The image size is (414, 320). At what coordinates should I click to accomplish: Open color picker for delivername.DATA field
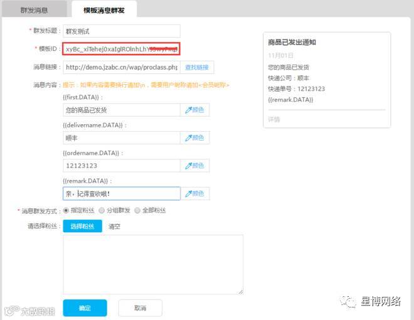[195, 138]
